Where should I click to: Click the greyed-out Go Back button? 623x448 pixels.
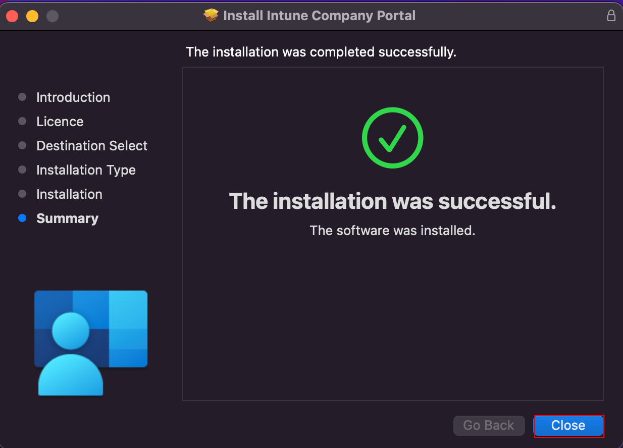(x=488, y=425)
